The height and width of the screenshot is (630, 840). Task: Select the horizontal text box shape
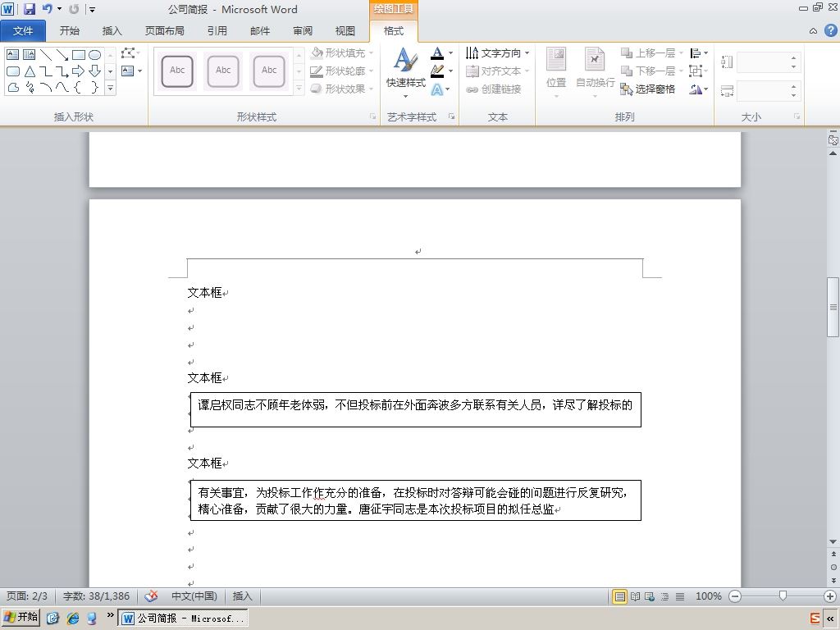pyautogui.click(x=13, y=55)
